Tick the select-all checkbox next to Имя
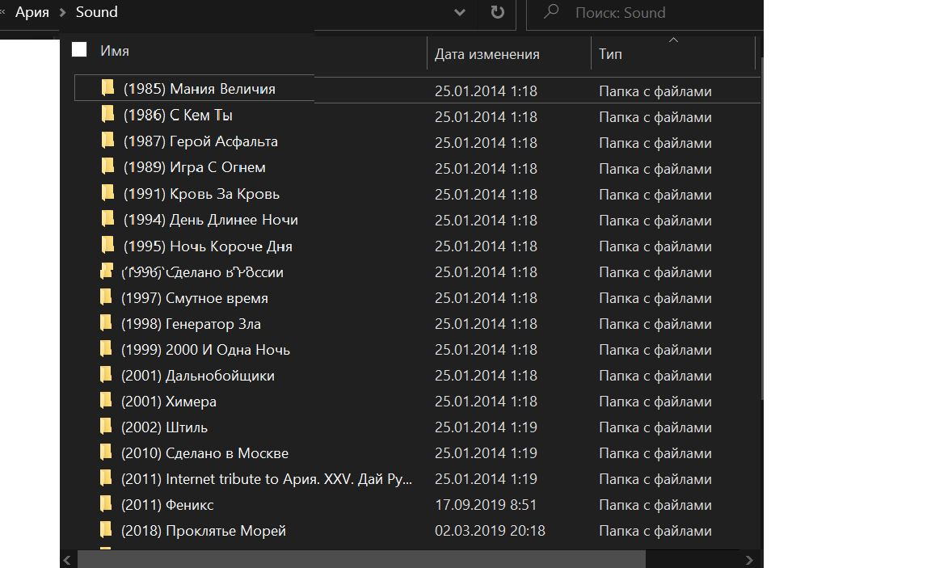This screenshot has width=931, height=568. pyautogui.click(x=79, y=49)
